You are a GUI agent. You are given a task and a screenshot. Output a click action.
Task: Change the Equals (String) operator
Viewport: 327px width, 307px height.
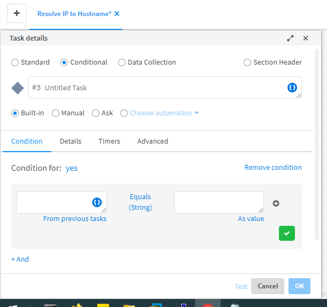tap(141, 202)
